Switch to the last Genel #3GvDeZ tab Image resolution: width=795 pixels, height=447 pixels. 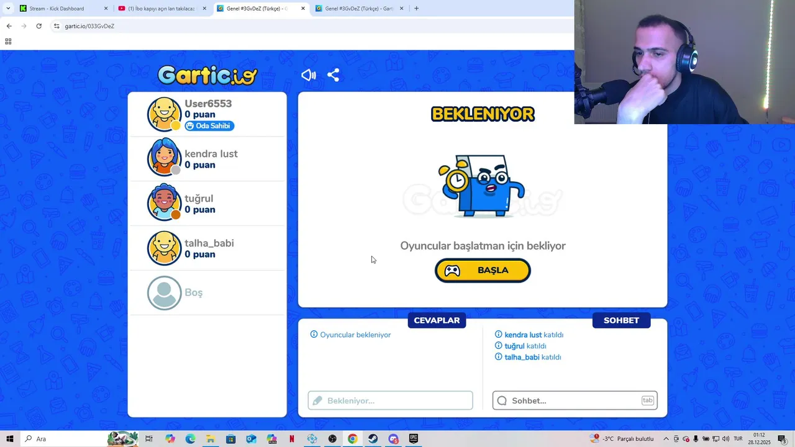coord(360,9)
